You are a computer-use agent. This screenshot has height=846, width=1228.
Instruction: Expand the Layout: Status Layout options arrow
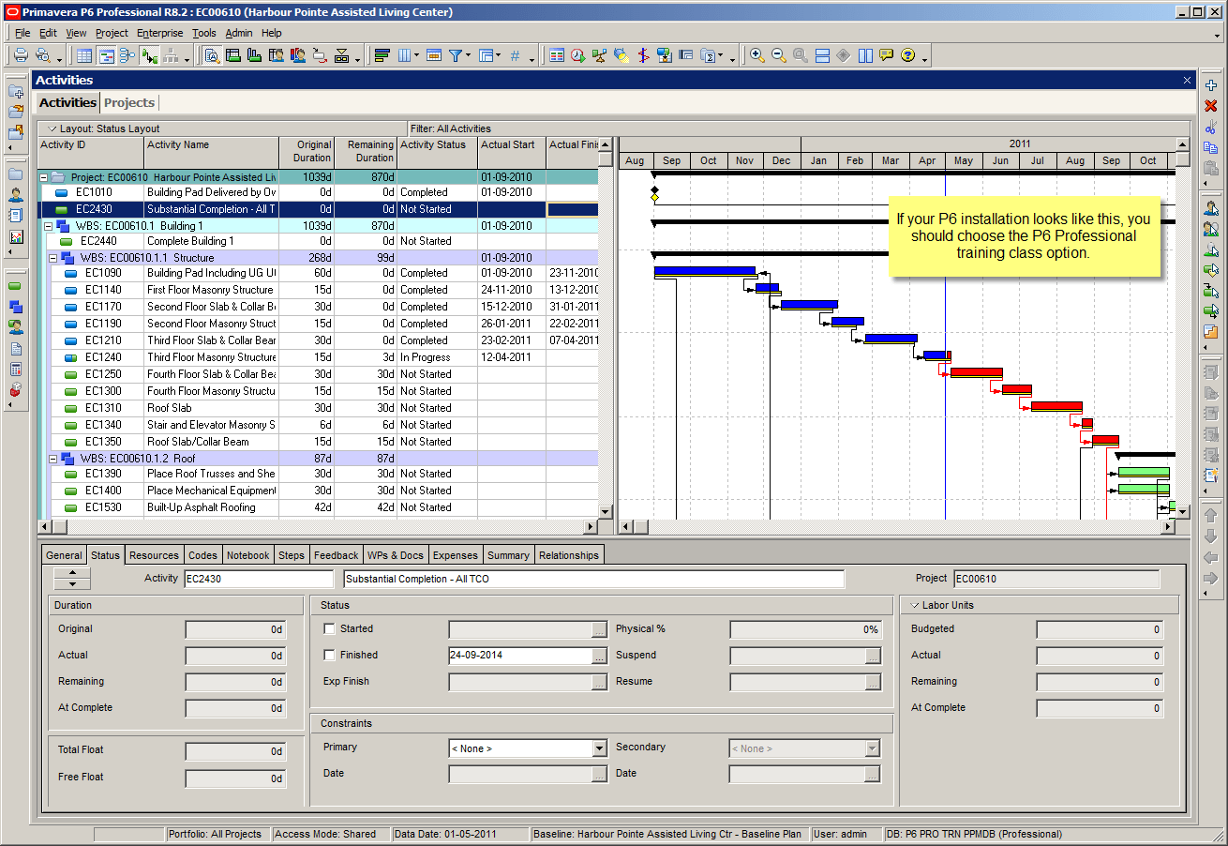coord(52,128)
